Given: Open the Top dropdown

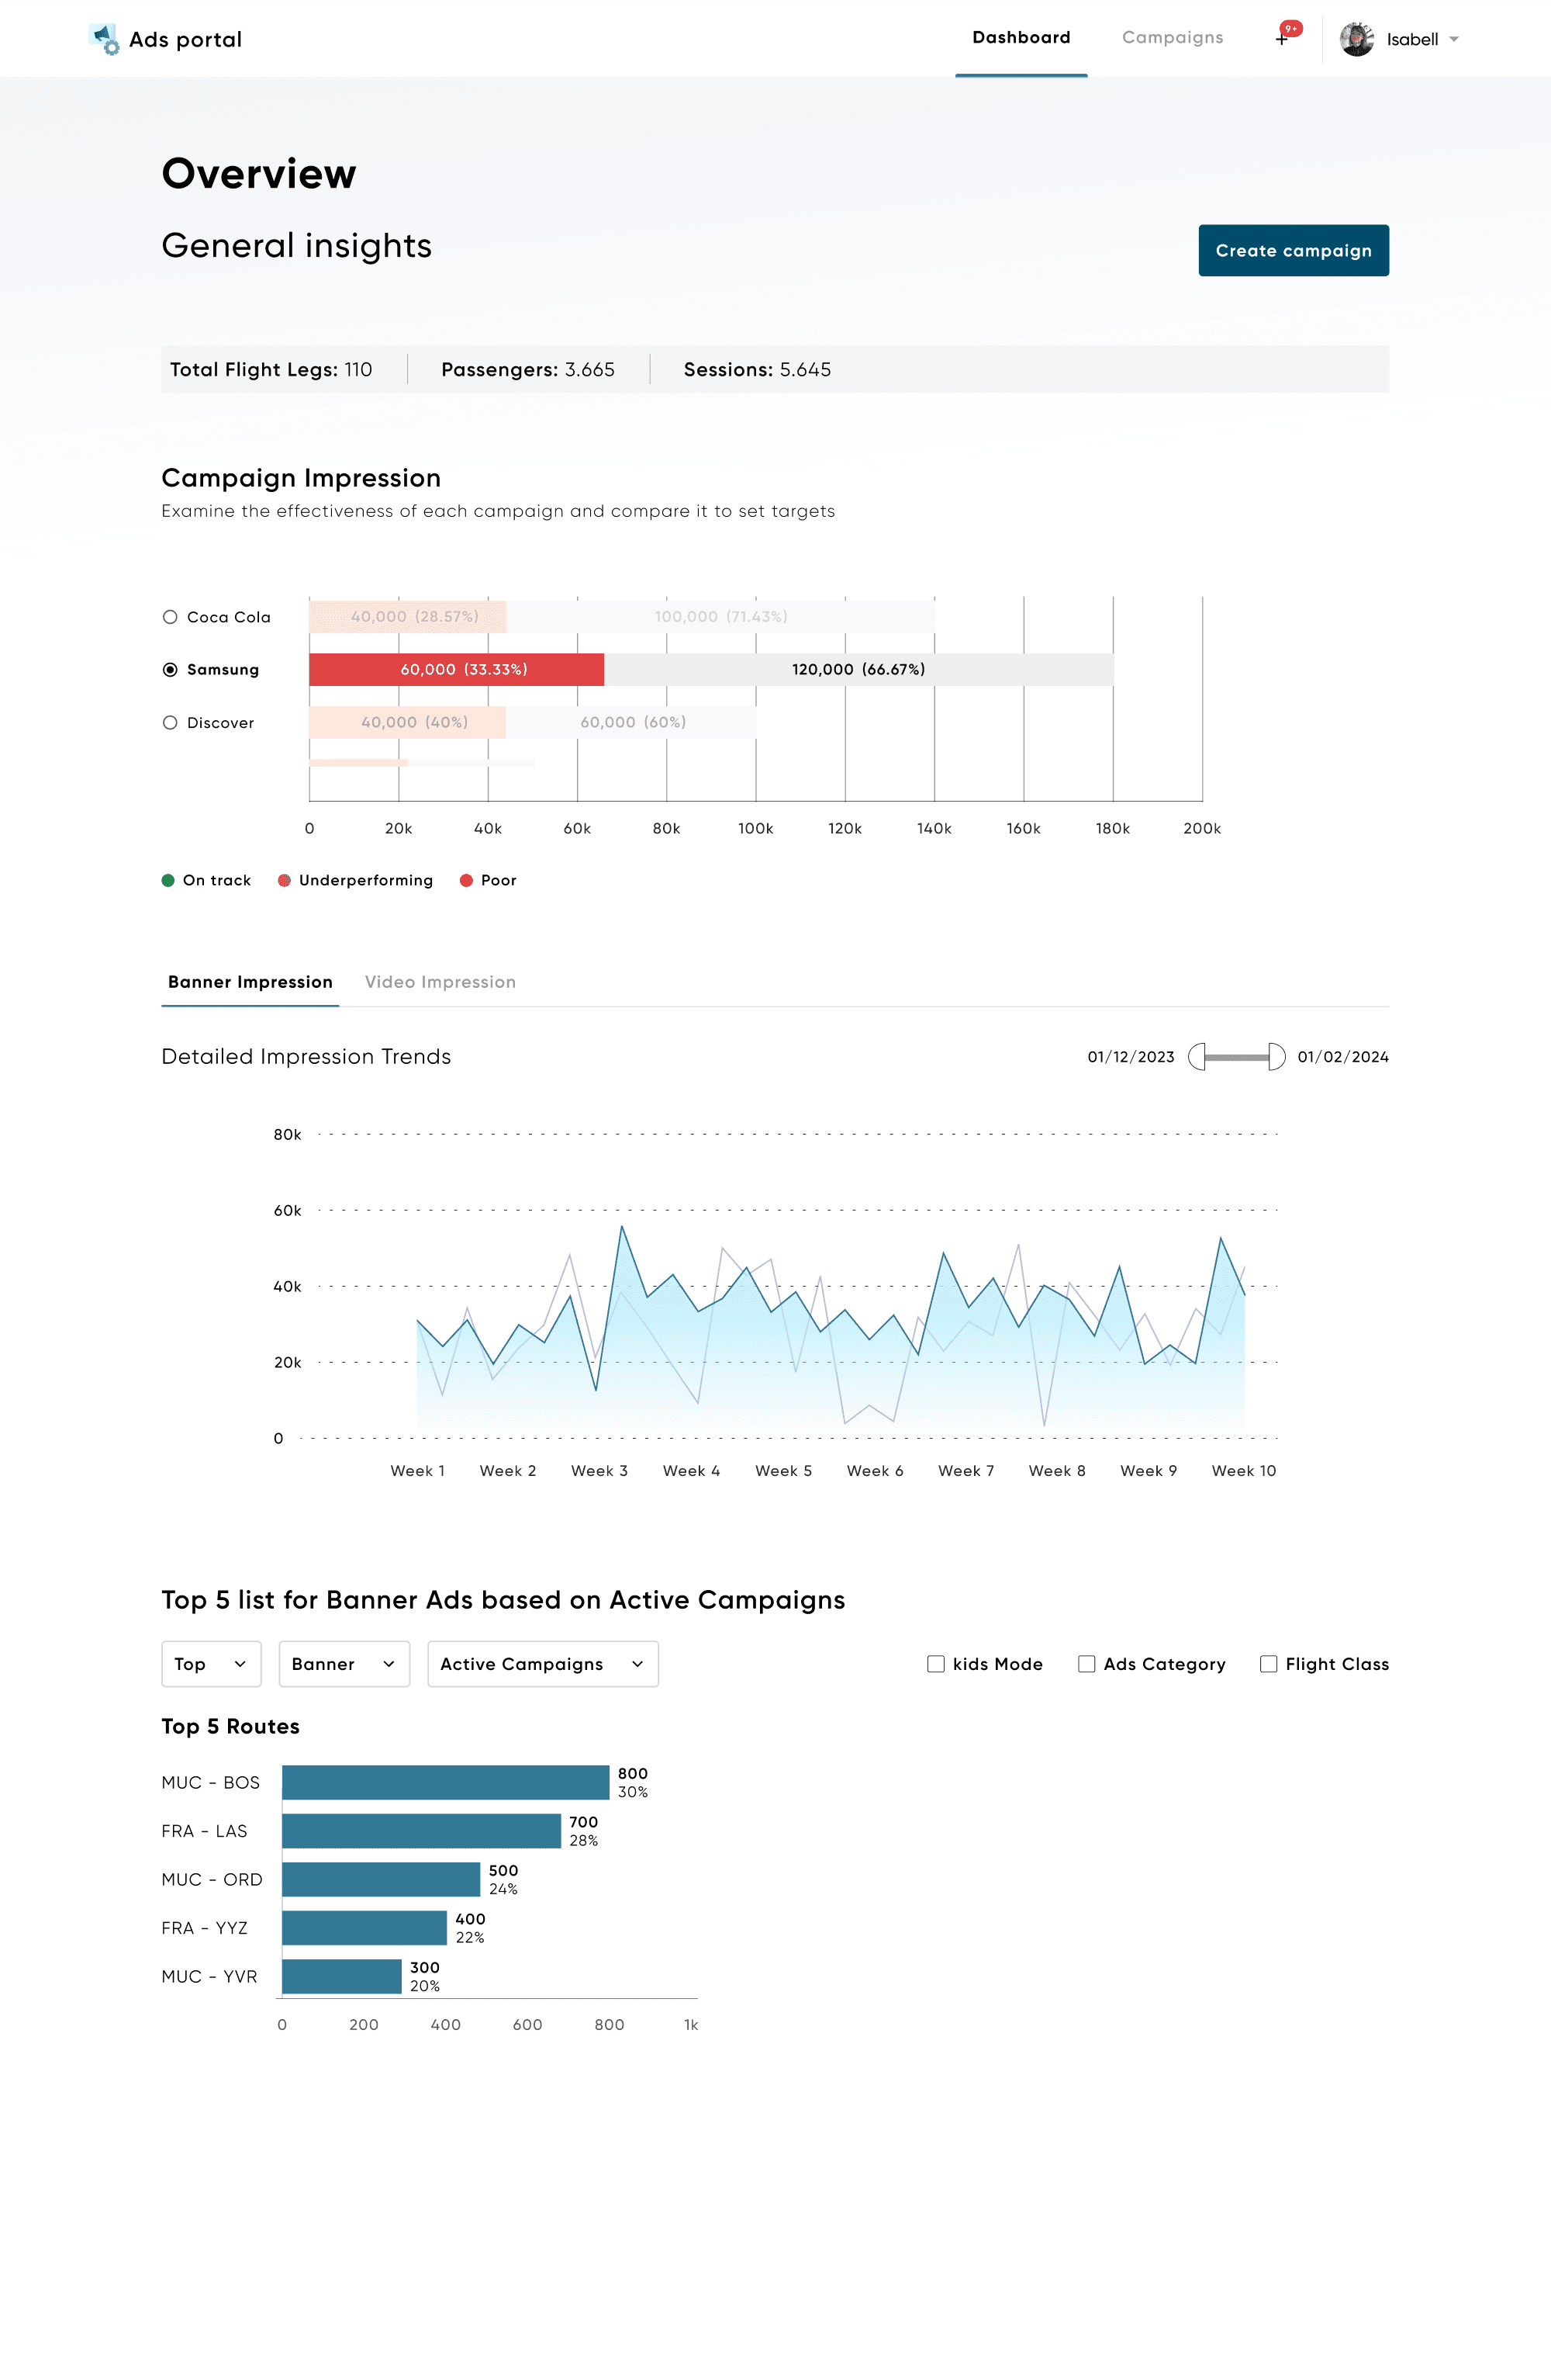Looking at the screenshot, I should [211, 1664].
